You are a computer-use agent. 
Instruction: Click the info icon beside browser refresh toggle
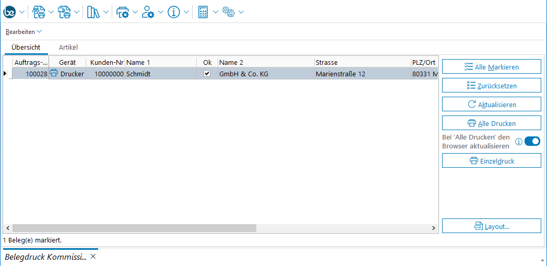[x=519, y=142]
